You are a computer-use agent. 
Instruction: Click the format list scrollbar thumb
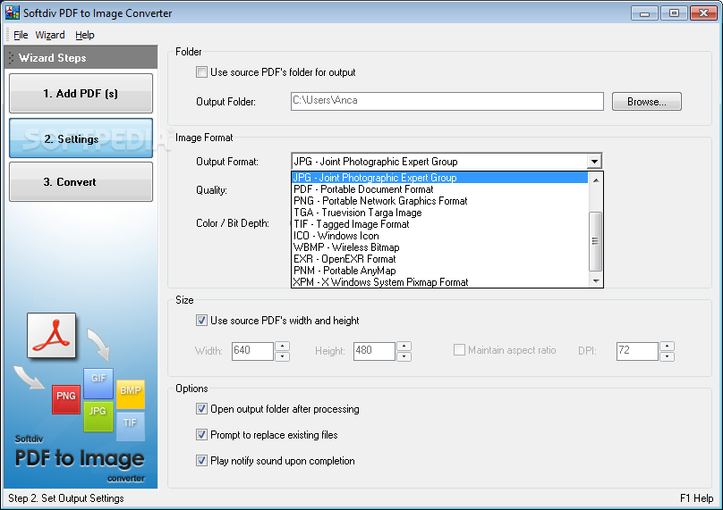pos(596,241)
